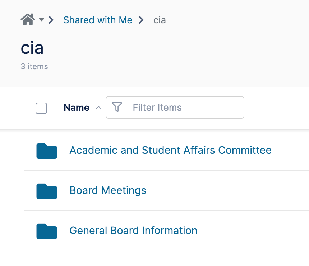Click the Board Meetings folder icon
The width and height of the screenshot is (309, 266).
(47, 191)
